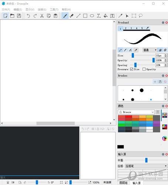
Task: Select the Ellipse drawing tool
Action: point(92,16)
